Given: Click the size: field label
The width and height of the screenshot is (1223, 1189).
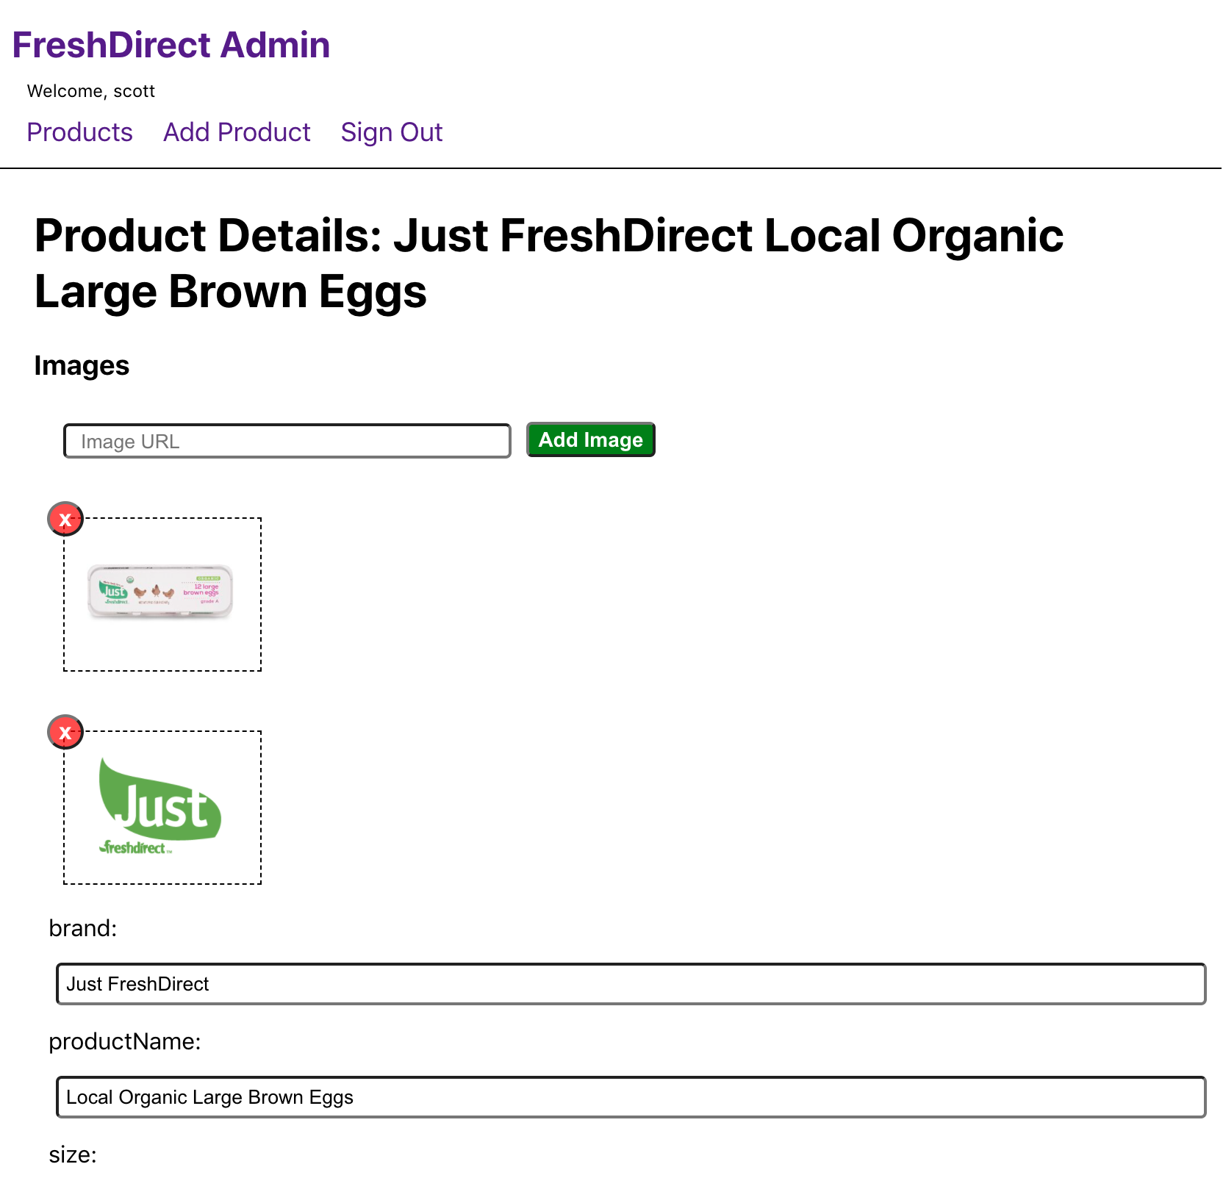Looking at the screenshot, I should click(x=73, y=1154).
